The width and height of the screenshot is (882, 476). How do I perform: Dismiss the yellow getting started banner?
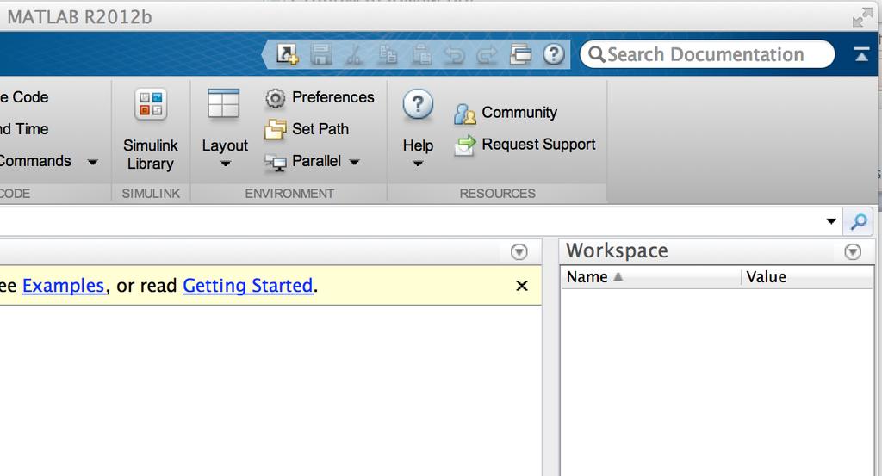pyautogui.click(x=522, y=286)
